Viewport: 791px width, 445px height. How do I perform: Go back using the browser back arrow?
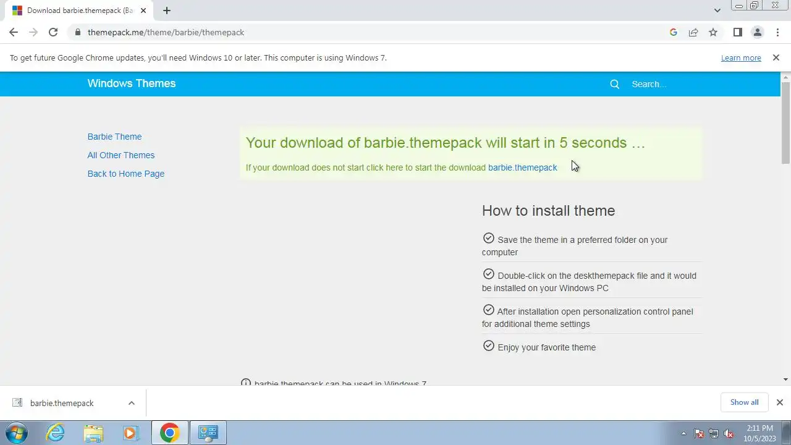[14, 32]
